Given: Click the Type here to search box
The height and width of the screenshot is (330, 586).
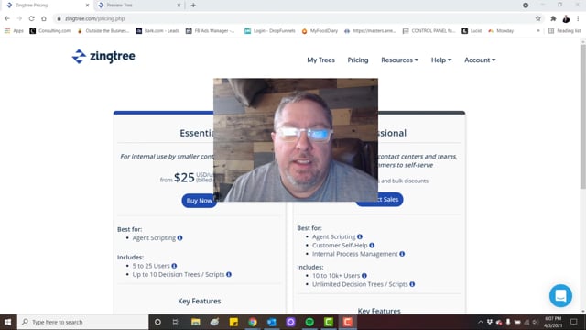Looking at the screenshot, I should (x=83, y=322).
